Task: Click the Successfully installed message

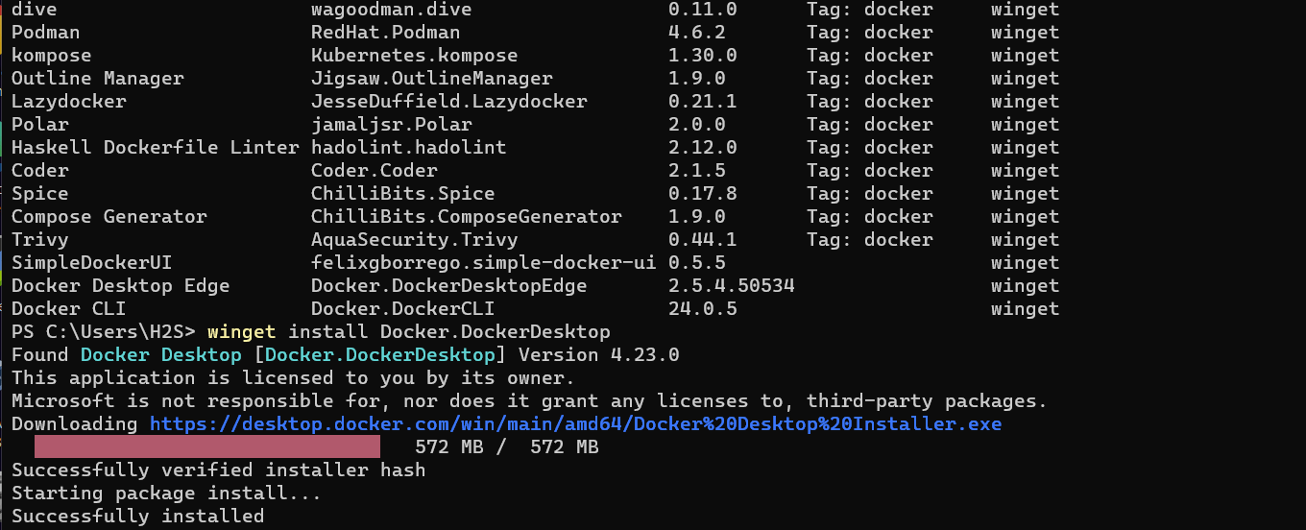Action: [137, 517]
